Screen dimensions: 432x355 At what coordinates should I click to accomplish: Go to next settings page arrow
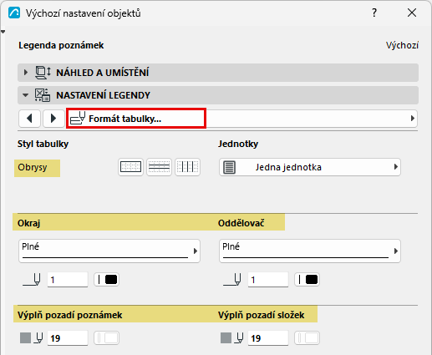tap(53, 119)
